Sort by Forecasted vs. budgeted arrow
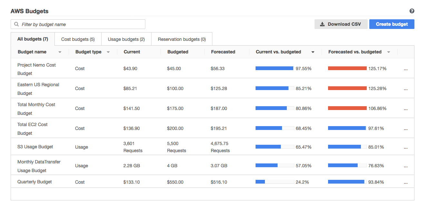The height and width of the screenshot is (212, 427). coord(389,52)
